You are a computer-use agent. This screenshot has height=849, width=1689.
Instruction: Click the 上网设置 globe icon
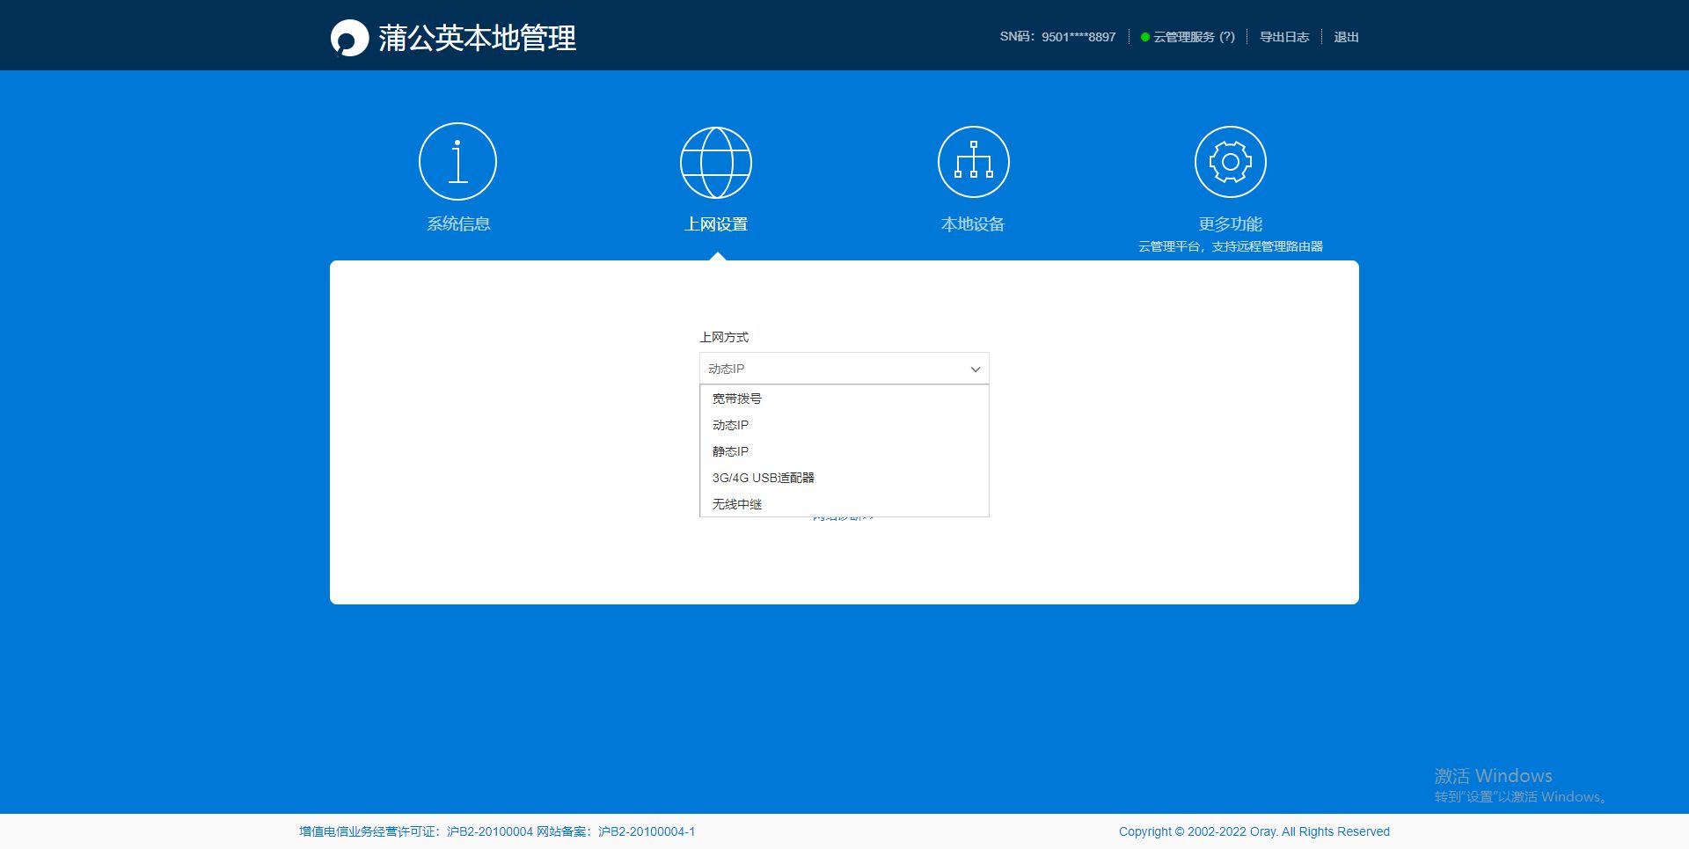point(716,163)
